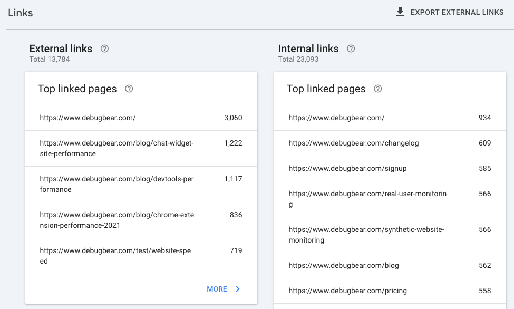Click MORE in External links card

pyautogui.click(x=217, y=289)
